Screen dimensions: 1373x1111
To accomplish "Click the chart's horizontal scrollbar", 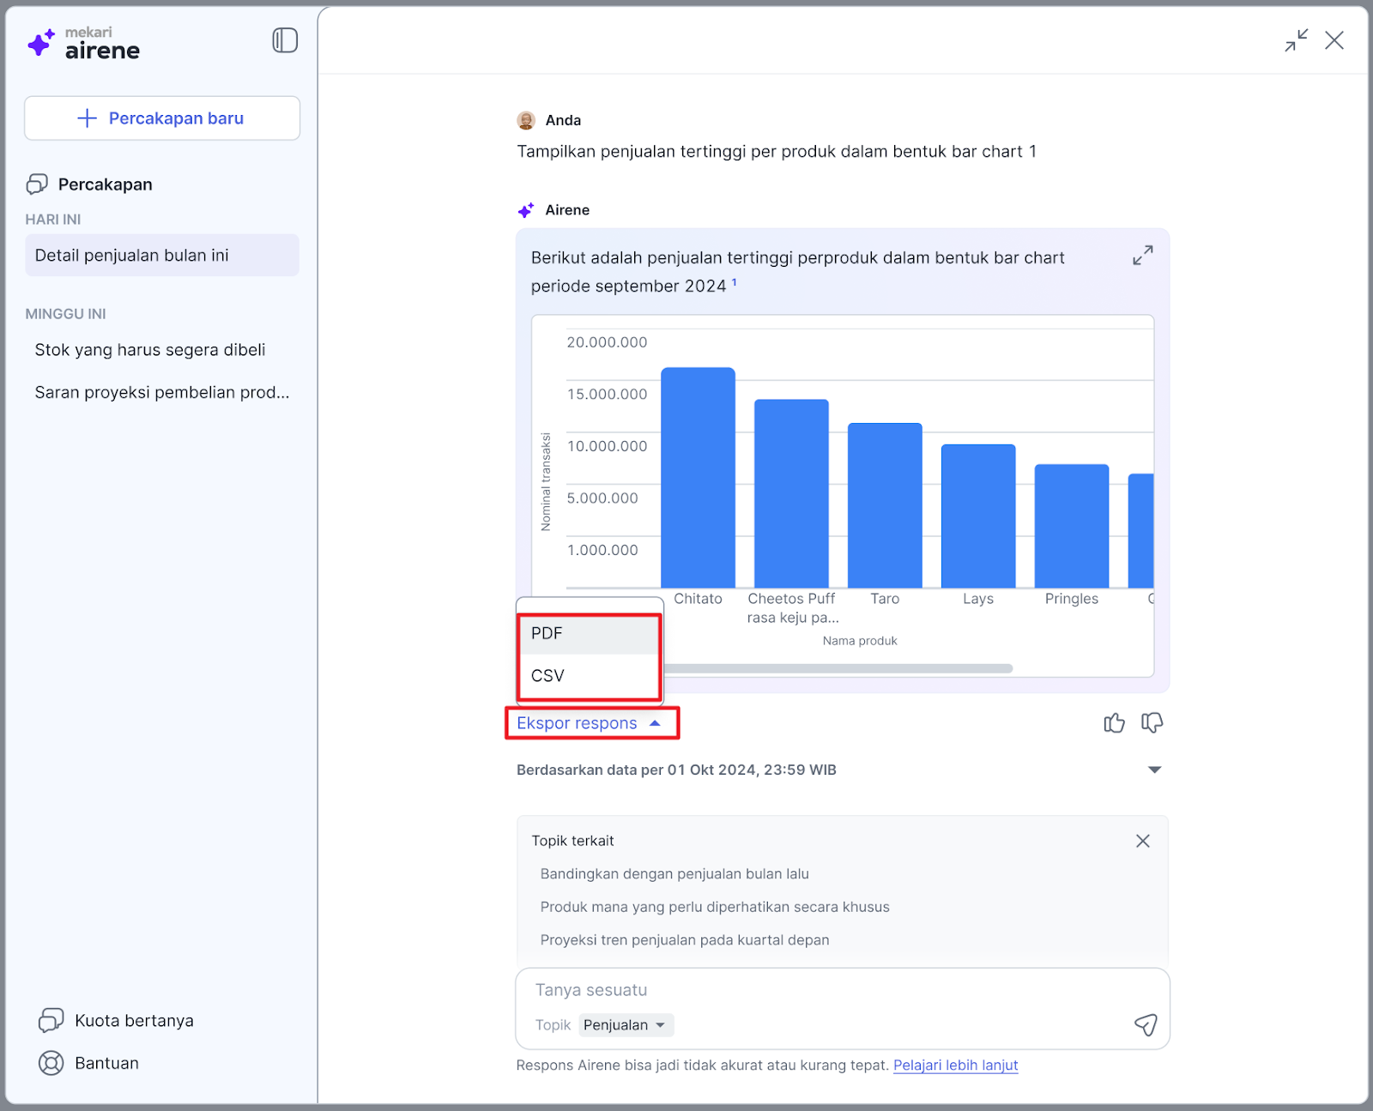I will (838, 668).
